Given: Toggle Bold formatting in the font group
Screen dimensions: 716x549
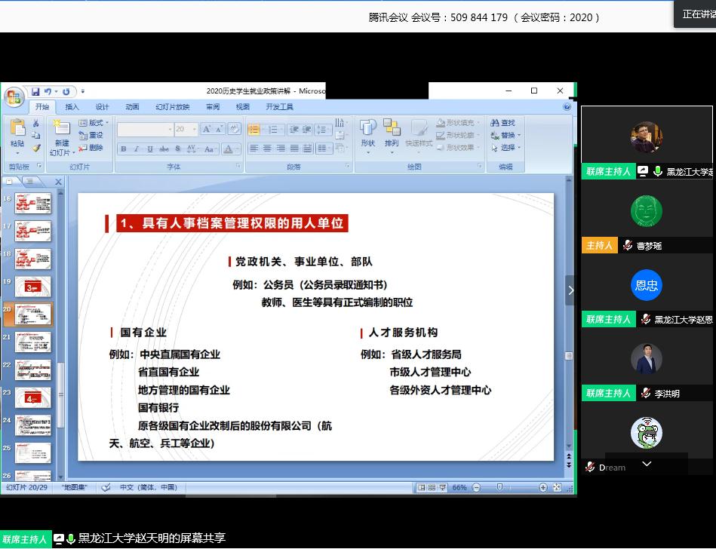Looking at the screenshot, I should (124, 149).
